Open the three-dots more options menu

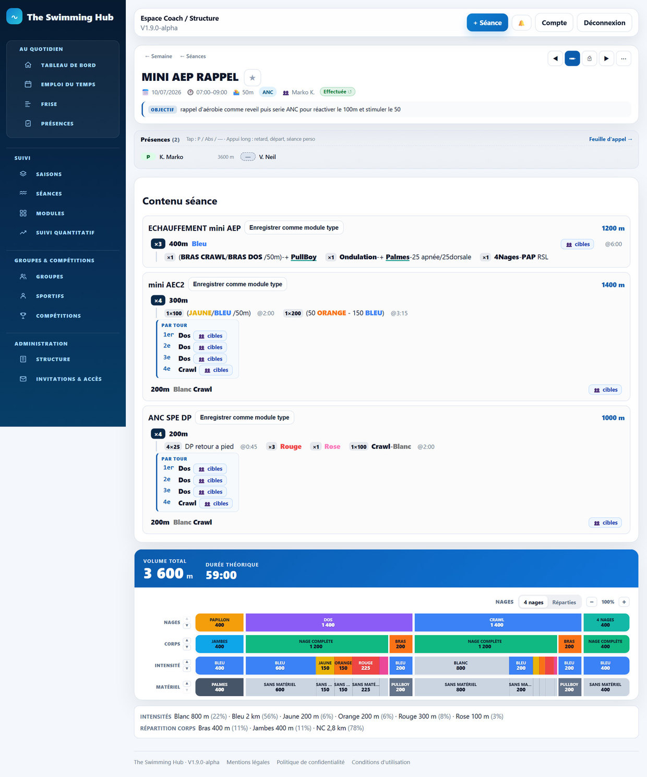(624, 58)
